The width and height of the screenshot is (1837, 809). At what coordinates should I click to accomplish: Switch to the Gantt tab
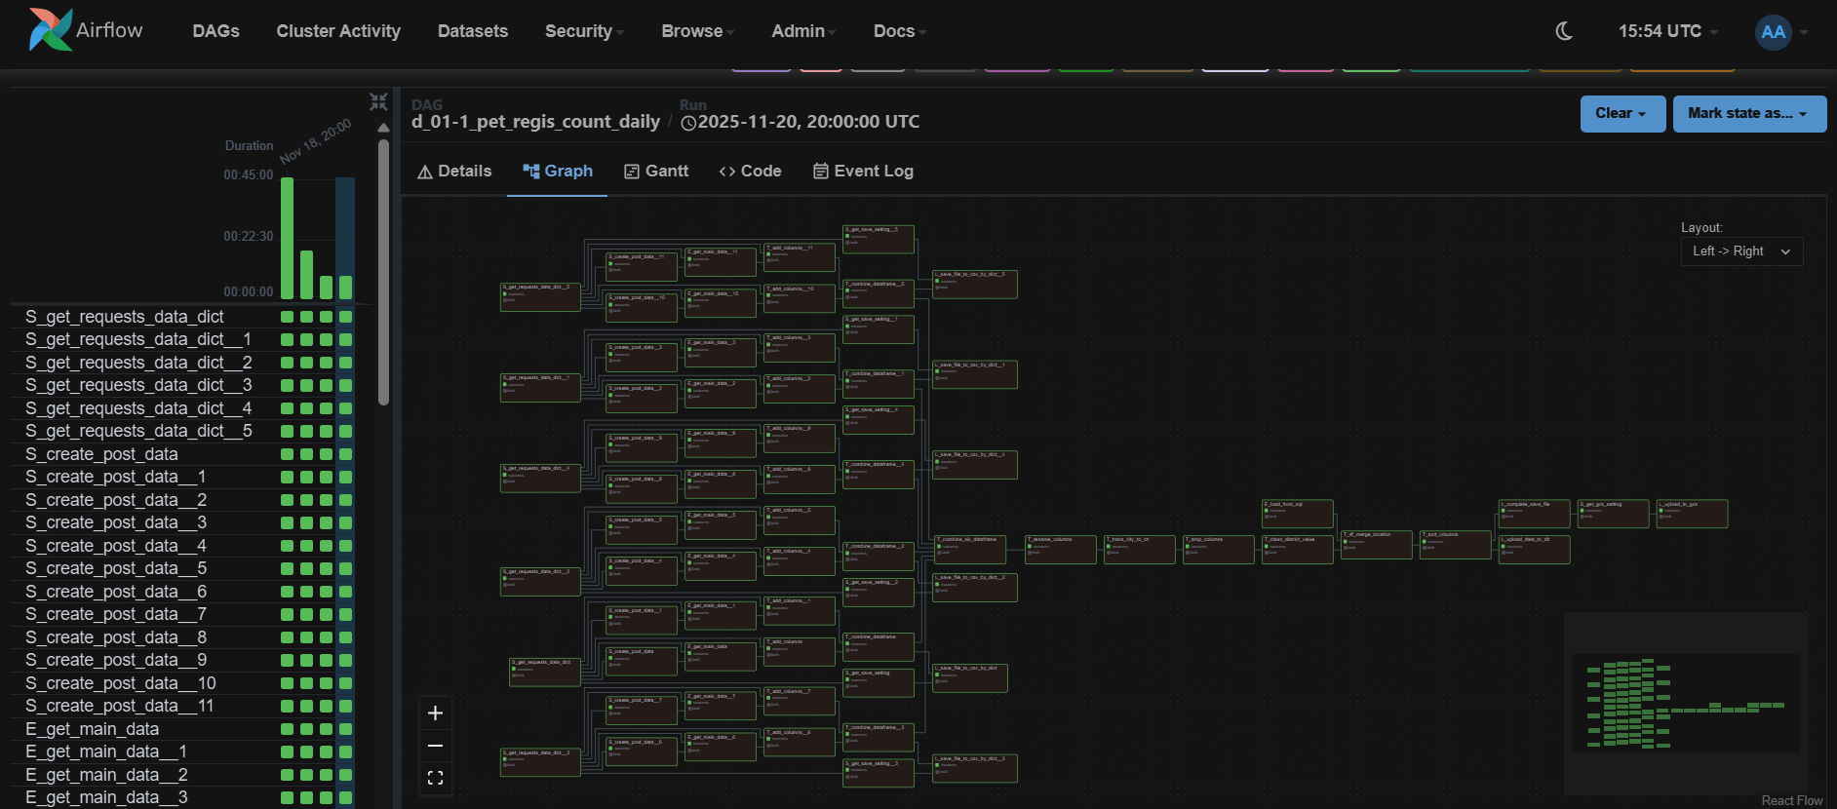pyautogui.click(x=656, y=172)
